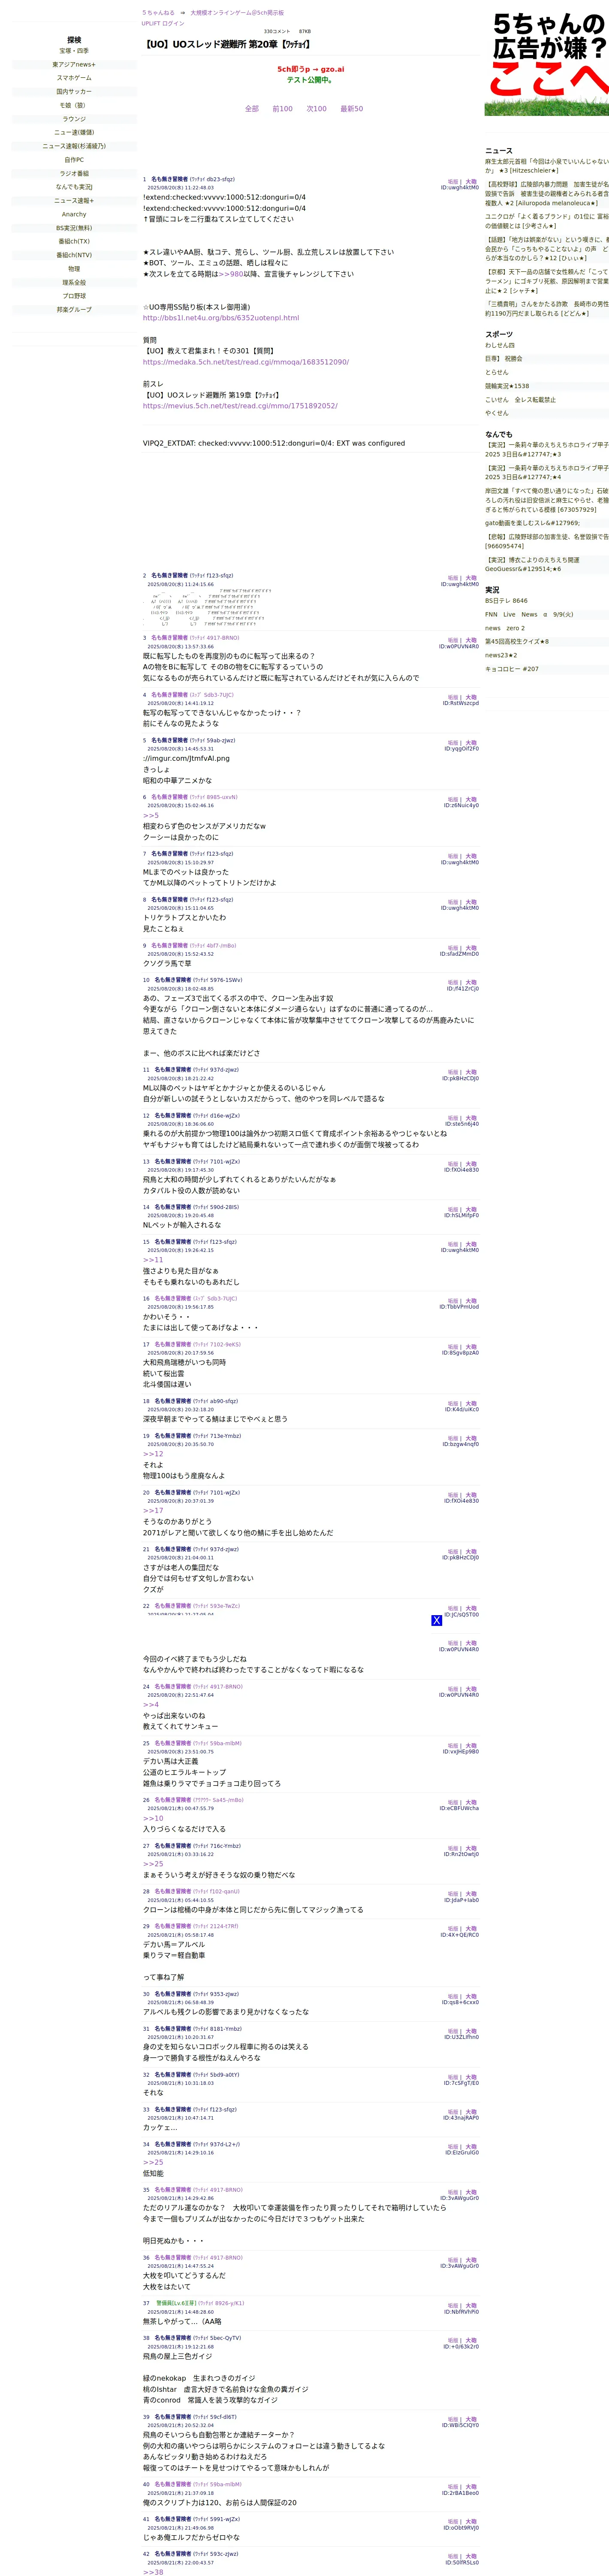Follow the >>11 anchor in post 15
Image resolution: width=609 pixels, height=2576 pixels.
153,1260
